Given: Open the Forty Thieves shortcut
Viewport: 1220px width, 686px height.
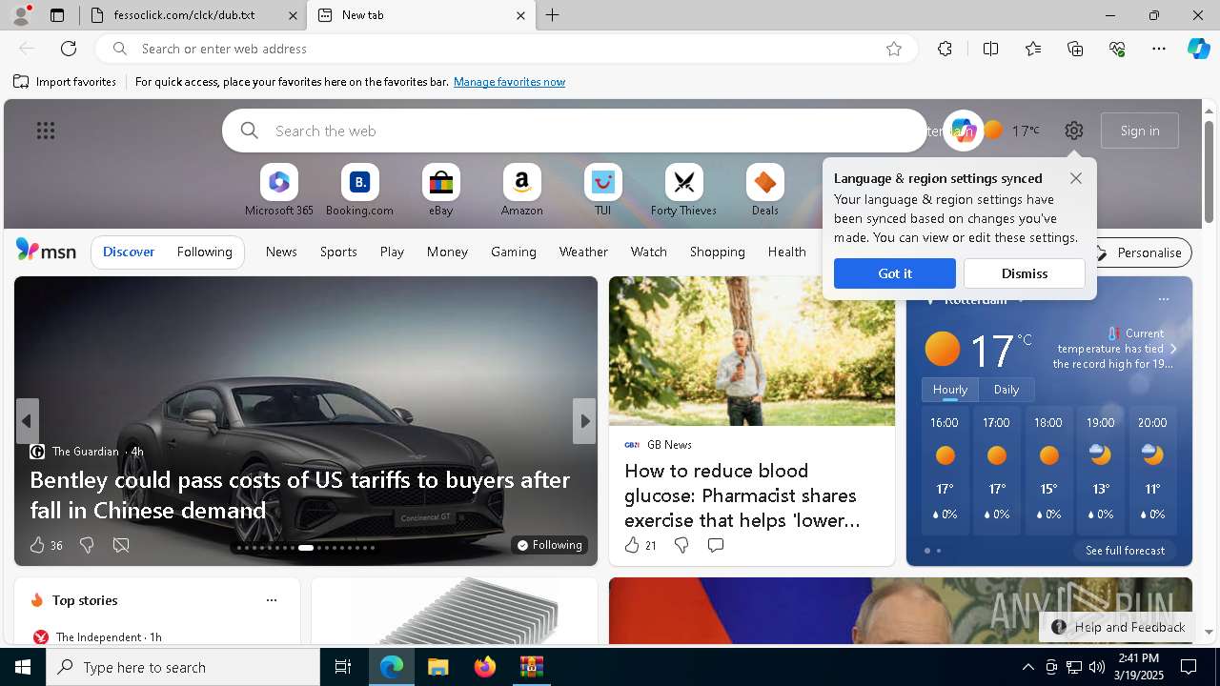Looking at the screenshot, I should click(x=683, y=191).
